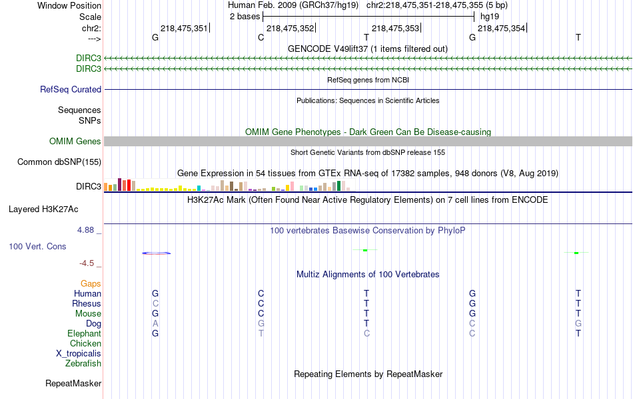Click position label 218,475,352
Screen dimensions: 633x399
pyautogui.click(x=290, y=28)
